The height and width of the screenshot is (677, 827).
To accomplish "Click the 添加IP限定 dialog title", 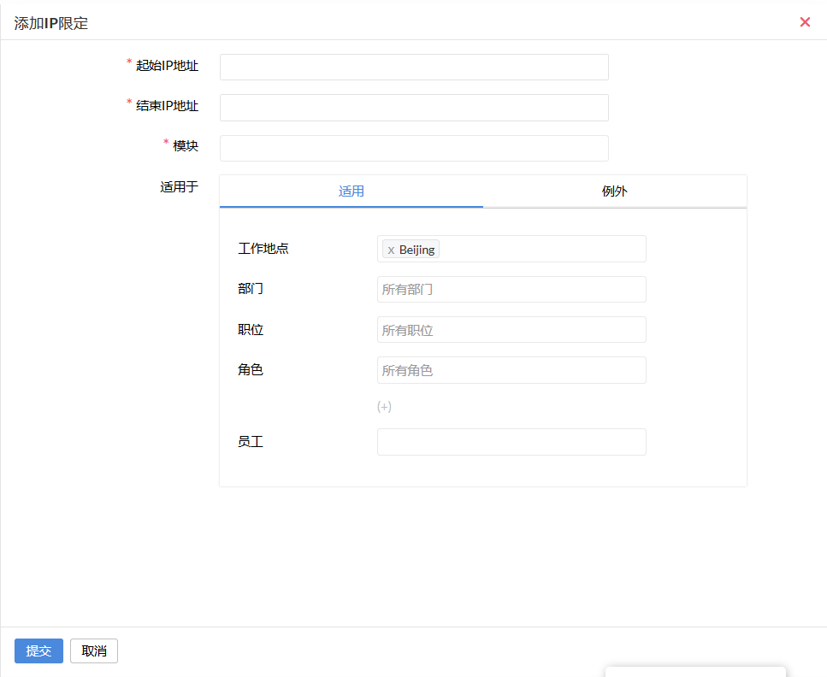I will pos(51,23).
